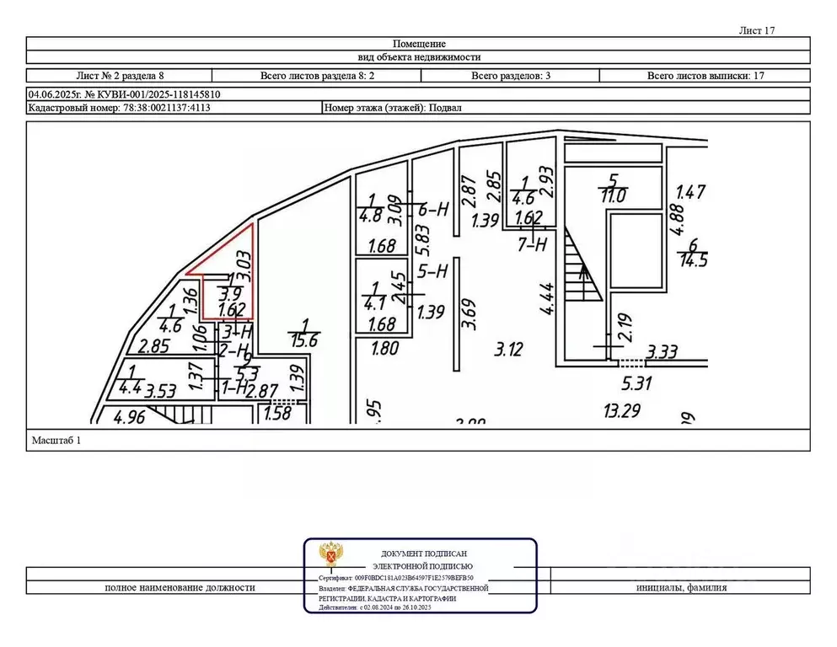Click the инициалы, фамилия cell
The image size is (837, 647).
coord(681,588)
